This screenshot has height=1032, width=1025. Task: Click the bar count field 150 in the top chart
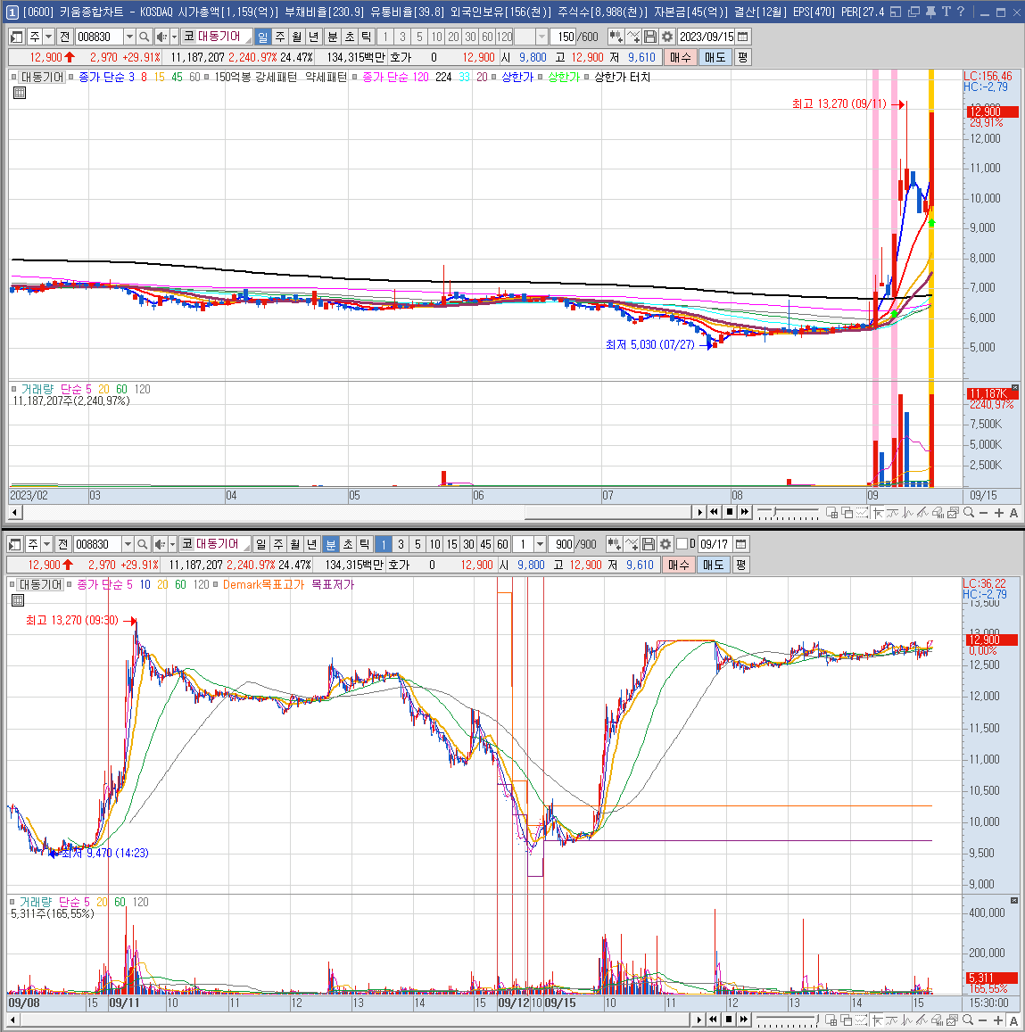click(x=565, y=37)
